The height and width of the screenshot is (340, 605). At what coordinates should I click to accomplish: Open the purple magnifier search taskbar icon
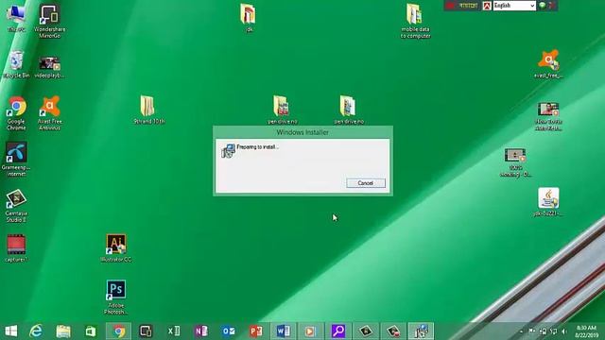point(338,331)
